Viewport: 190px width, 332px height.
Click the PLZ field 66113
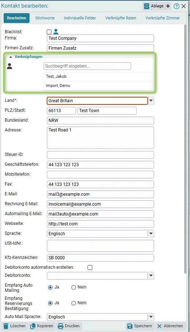tap(61, 111)
